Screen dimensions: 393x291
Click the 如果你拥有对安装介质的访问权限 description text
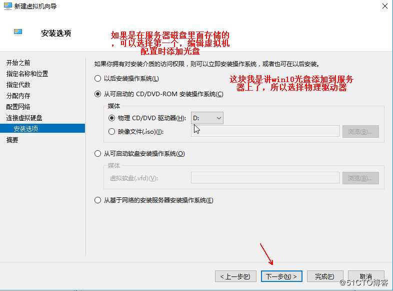tap(207, 64)
